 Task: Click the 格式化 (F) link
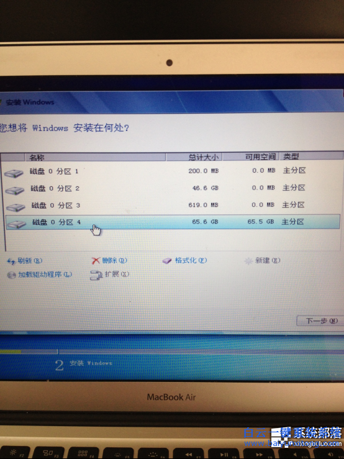click(191, 260)
